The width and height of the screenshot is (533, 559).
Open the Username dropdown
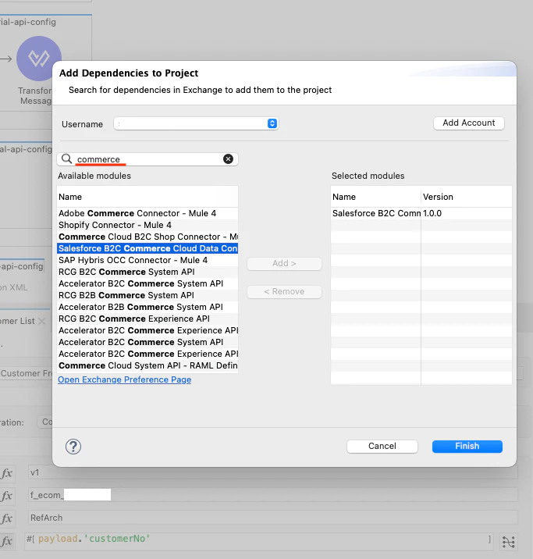pyautogui.click(x=196, y=123)
